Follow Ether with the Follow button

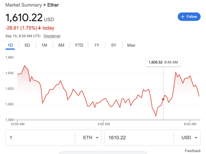[189, 17]
